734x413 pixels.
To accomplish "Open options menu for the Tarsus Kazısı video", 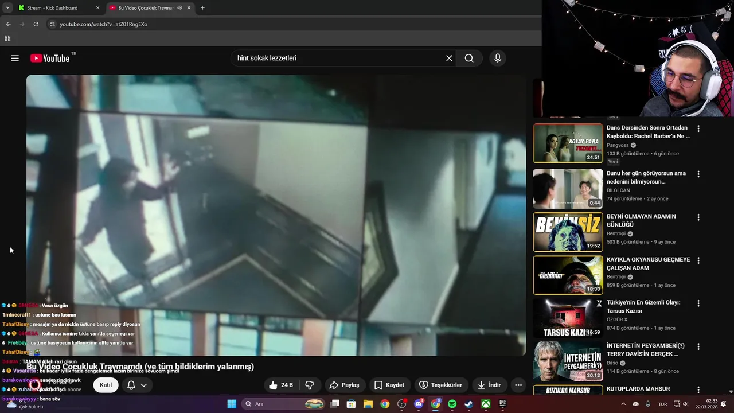I will [698, 303].
